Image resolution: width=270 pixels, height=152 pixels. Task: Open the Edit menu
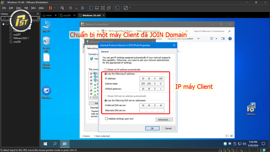tap(11, 8)
